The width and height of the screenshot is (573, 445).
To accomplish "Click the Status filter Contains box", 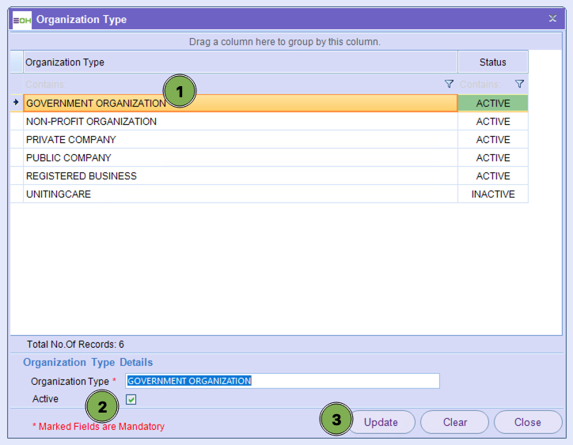I will click(483, 84).
